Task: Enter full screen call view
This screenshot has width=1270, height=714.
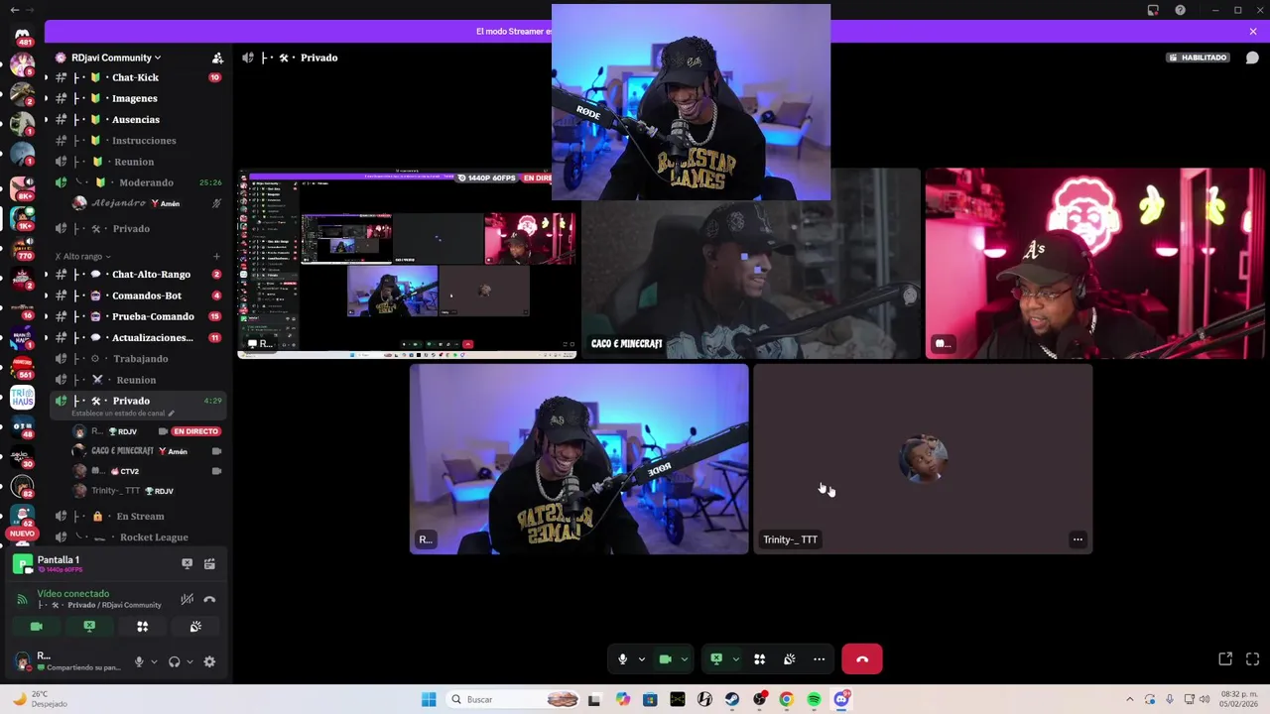Action: (x=1252, y=658)
